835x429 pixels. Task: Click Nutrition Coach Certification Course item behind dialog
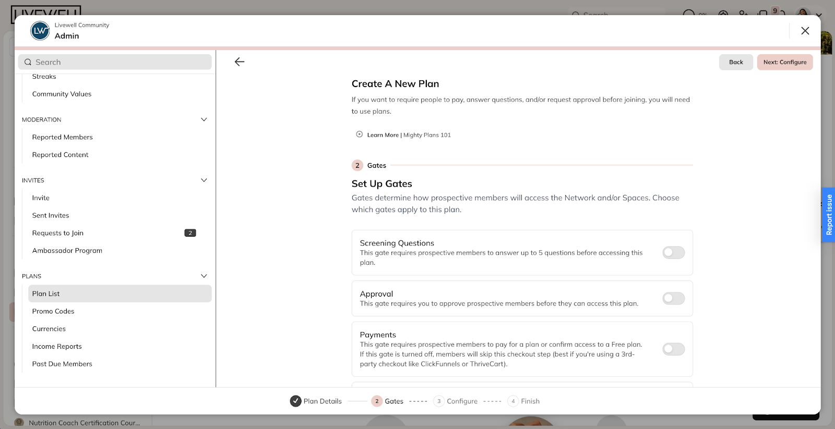click(x=85, y=423)
